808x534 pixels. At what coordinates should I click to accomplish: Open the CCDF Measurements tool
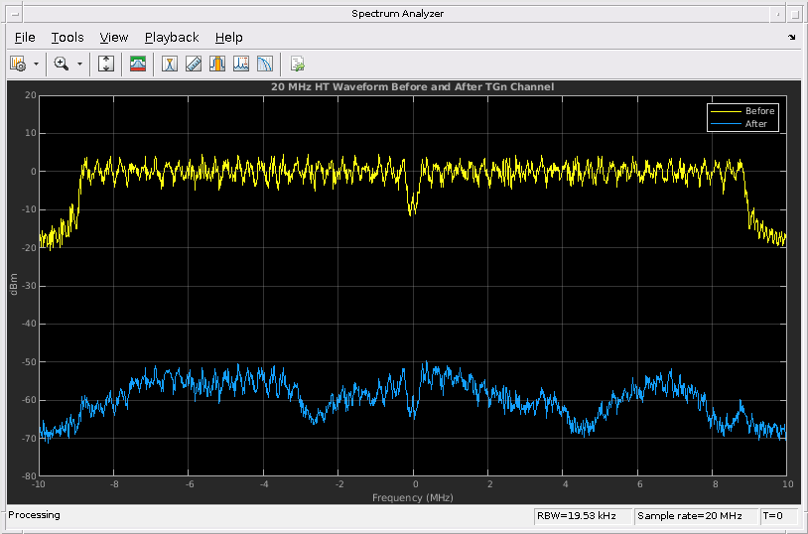[x=265, y=64]
